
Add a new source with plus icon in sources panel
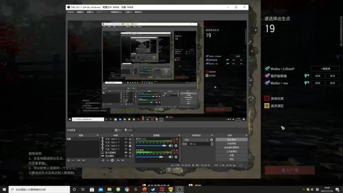[103, 160]
